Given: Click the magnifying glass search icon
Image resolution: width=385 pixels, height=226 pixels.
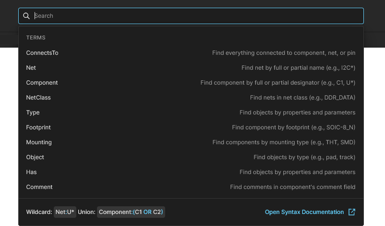Looking at the screenshot, I should [26, 16].
